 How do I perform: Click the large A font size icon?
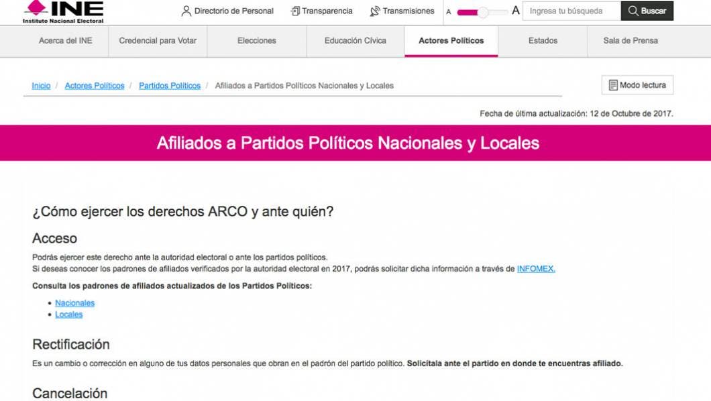(515, 11)
